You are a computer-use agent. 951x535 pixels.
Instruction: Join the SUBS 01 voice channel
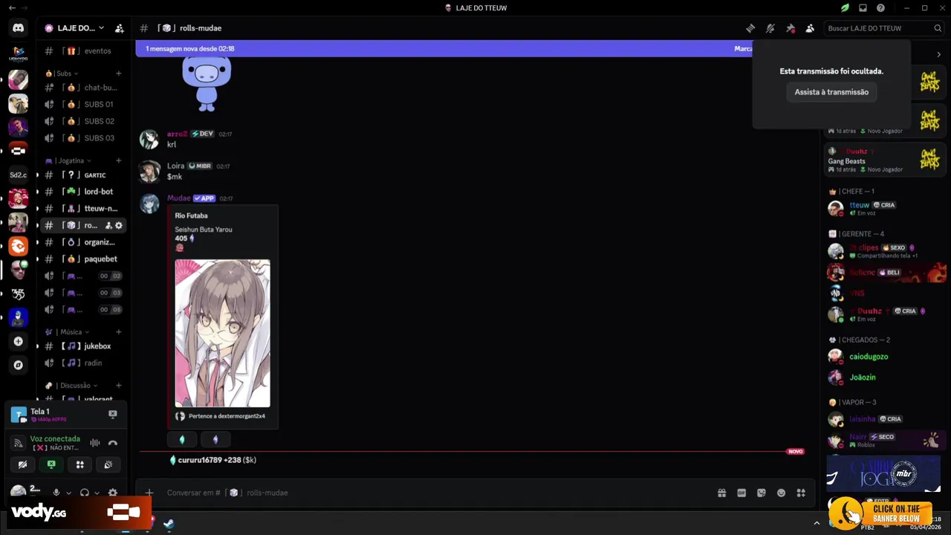tap(84, 104)
